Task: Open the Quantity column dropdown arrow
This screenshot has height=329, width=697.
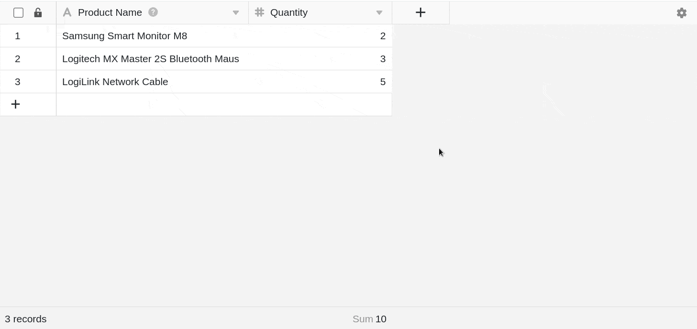Action: click(x=379, y=13)
